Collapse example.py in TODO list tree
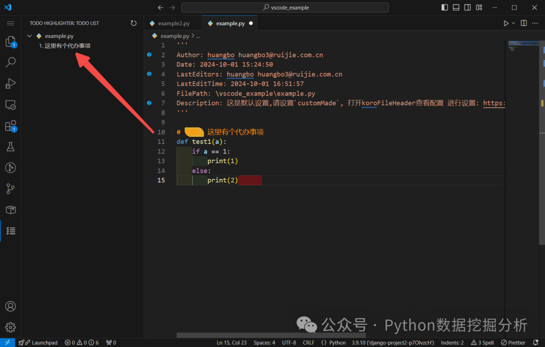 [x=30, y=36]
